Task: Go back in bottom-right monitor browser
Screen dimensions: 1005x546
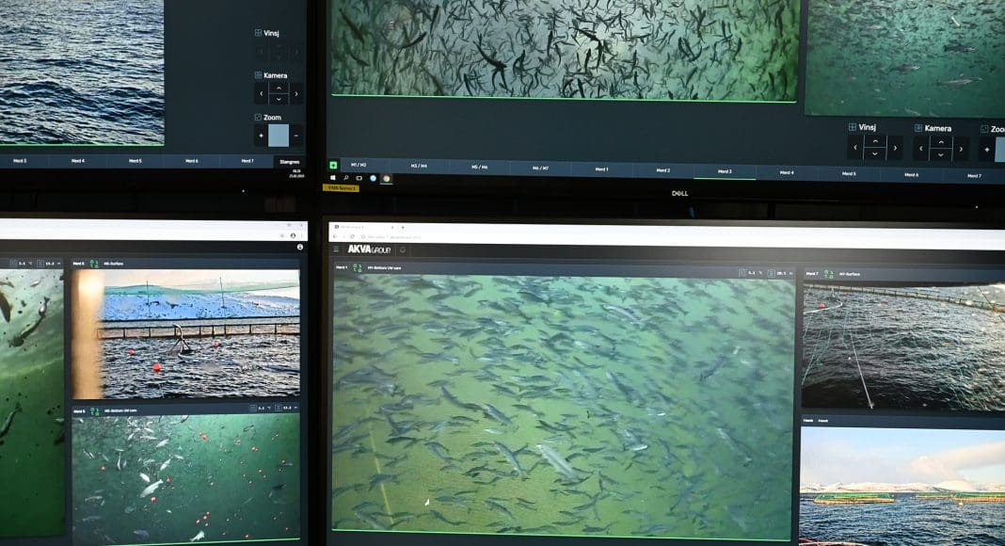Action: [x=335, y=236]
